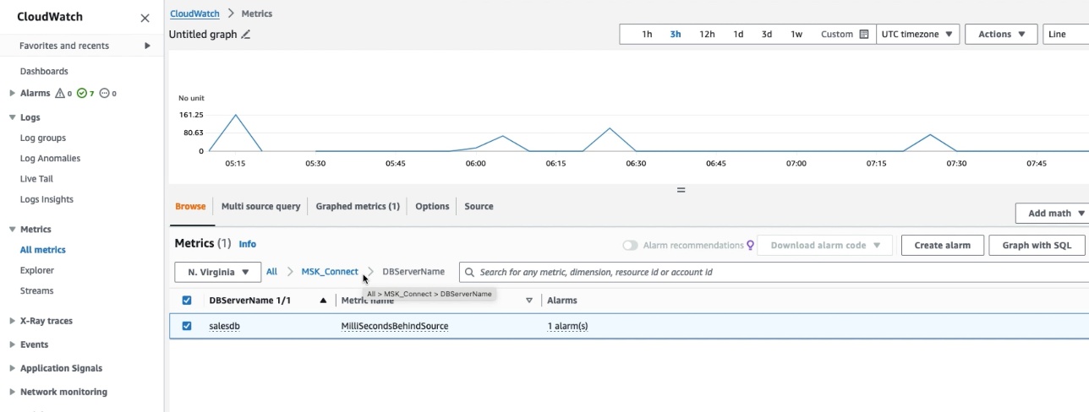The width and height of the screenshot is (1089, 412).
Task: Switch to Multi source query tab
Action: coord(260,206)
